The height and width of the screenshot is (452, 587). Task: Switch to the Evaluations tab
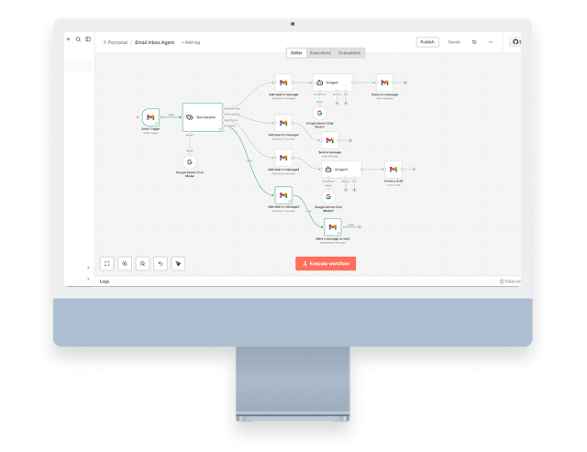pyautogui.click(x=349, y=53)
